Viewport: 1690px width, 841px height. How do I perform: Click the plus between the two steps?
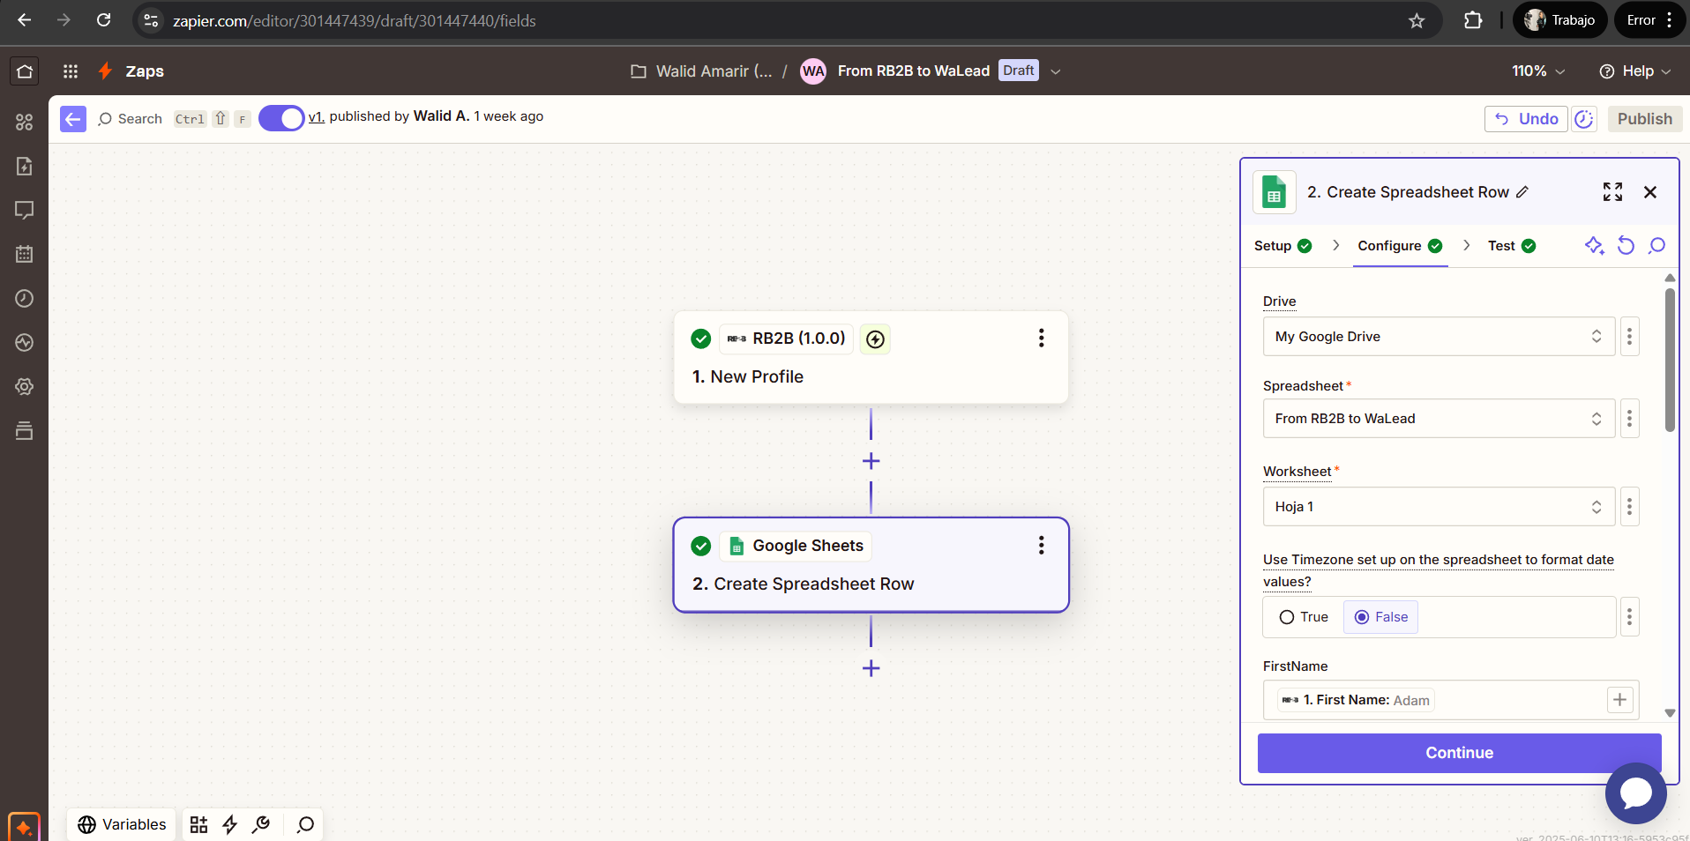coord(871,461)
